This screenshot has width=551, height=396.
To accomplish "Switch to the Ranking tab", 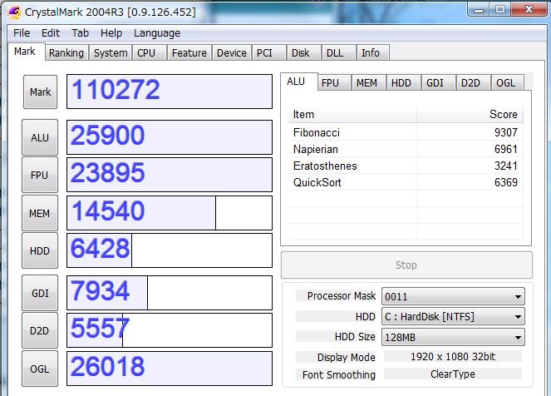I will pyautogui.click(x=66, y=53).
